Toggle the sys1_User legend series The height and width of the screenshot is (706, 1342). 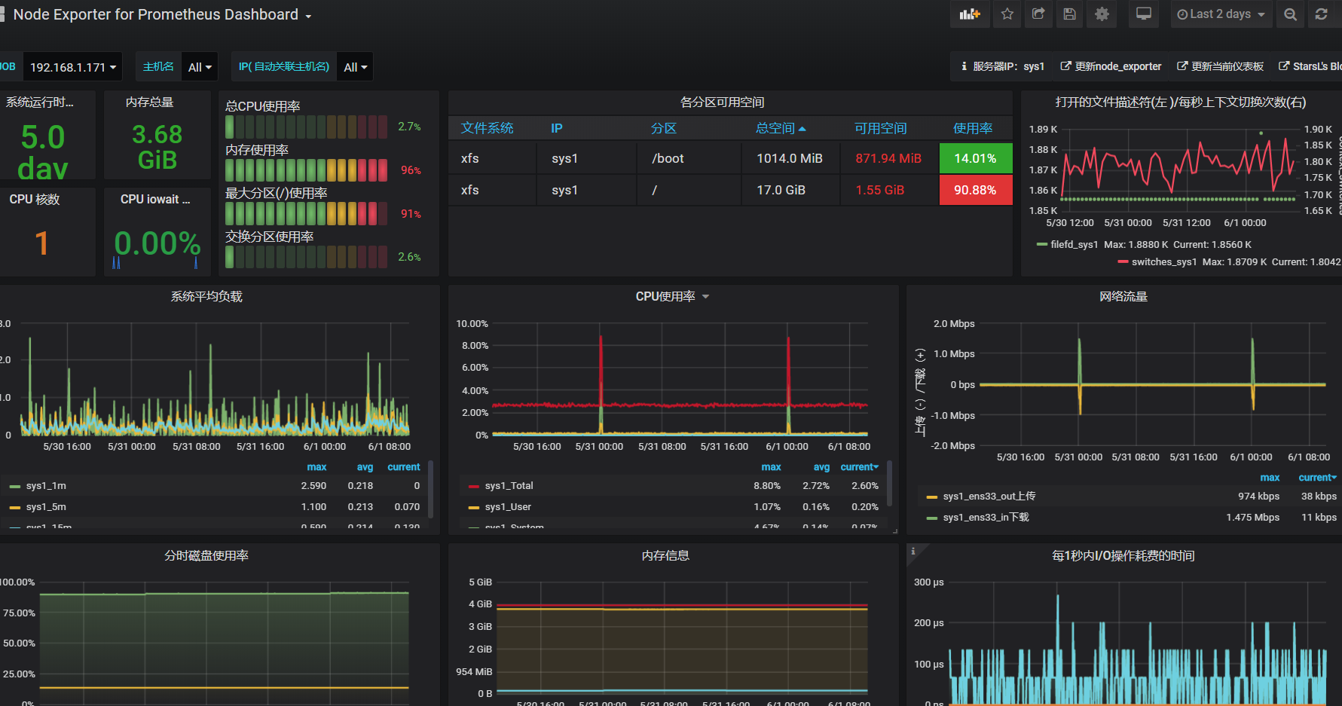508,507
